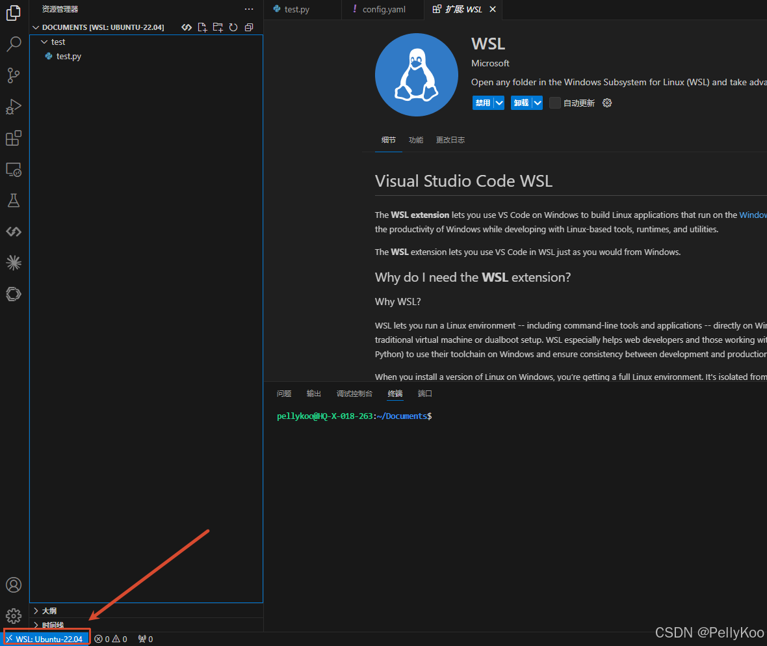Click the 禁用 disable button
The height and width of the screenshot is (646, 767).
pyautogui.click(x=483, y=103)
